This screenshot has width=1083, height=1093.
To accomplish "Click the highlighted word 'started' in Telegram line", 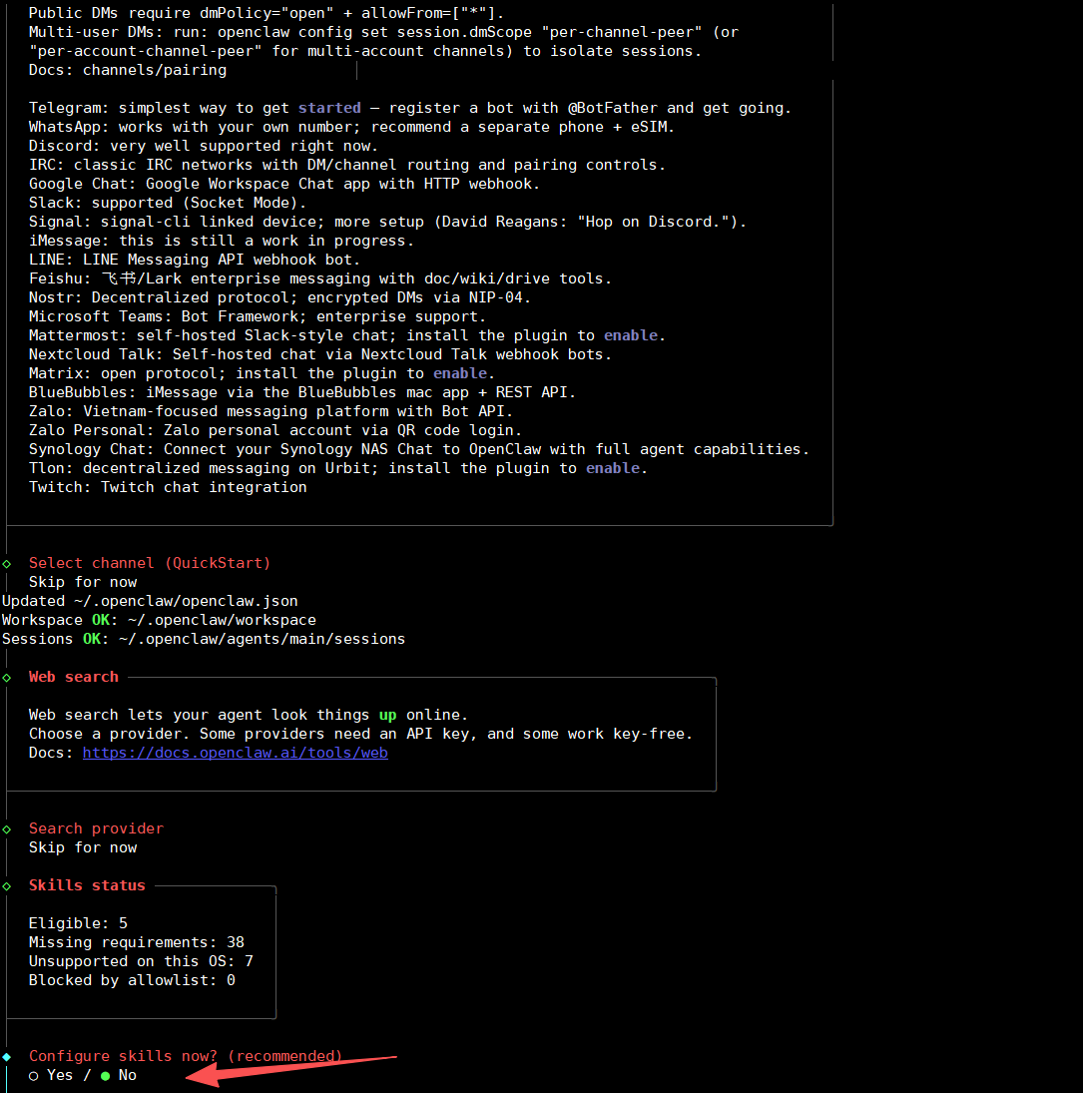I will pos(329,108).
